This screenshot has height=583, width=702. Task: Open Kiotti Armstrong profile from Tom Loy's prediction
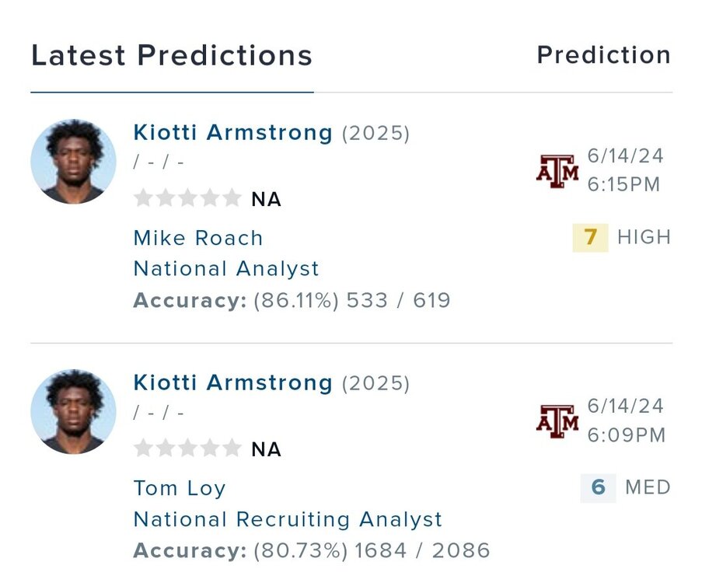pos(232,383)
